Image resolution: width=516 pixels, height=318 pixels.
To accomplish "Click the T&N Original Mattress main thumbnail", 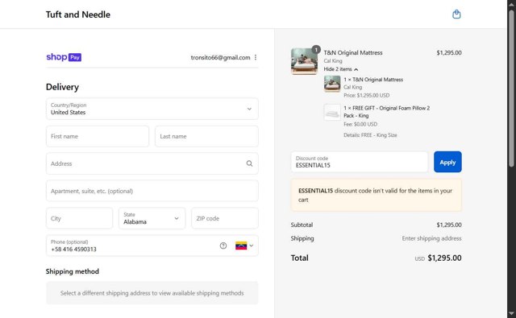I will click(x=304, y=61).
